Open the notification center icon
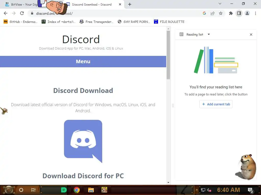Screen dimensions: 261x195 click(x=251, y=190)
